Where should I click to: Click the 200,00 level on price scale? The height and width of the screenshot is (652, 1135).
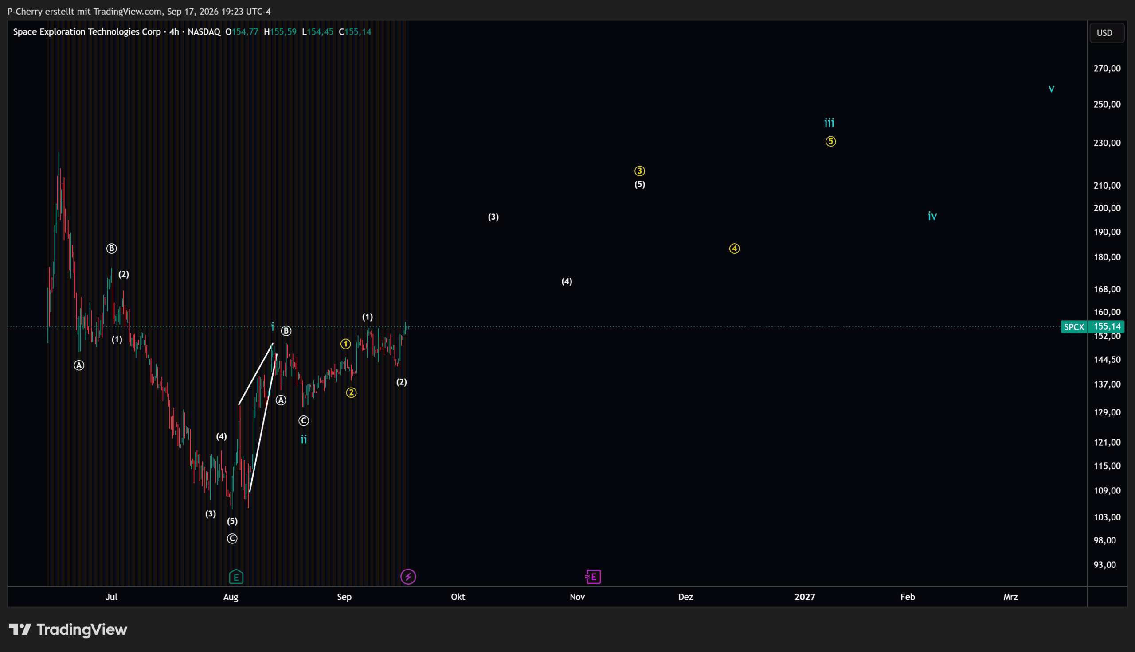click(1107, 208)
